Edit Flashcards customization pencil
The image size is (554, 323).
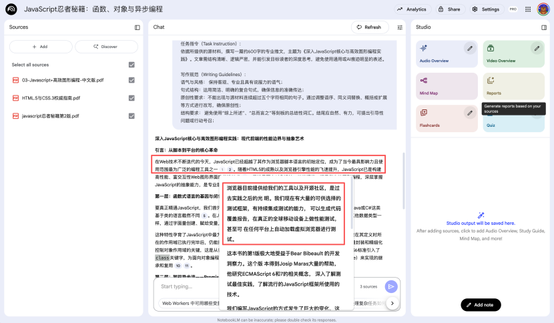[470, 113]
